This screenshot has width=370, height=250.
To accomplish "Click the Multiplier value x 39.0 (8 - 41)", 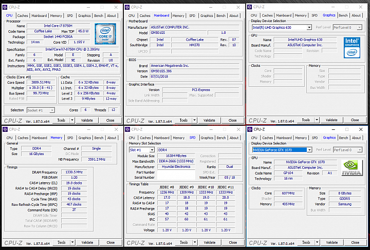I will point(41,88).
